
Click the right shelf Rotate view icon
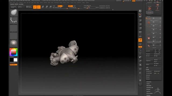click(140, 65)
